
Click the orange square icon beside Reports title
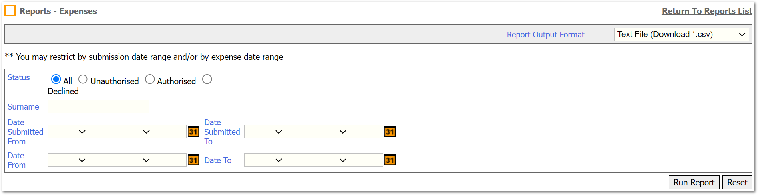click(x=10, y=11)
